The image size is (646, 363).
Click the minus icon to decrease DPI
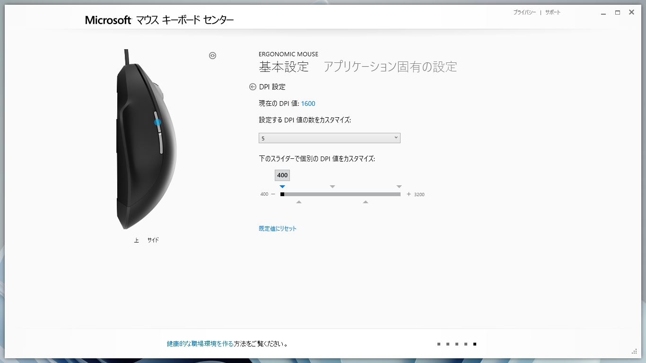click(273, 194)
